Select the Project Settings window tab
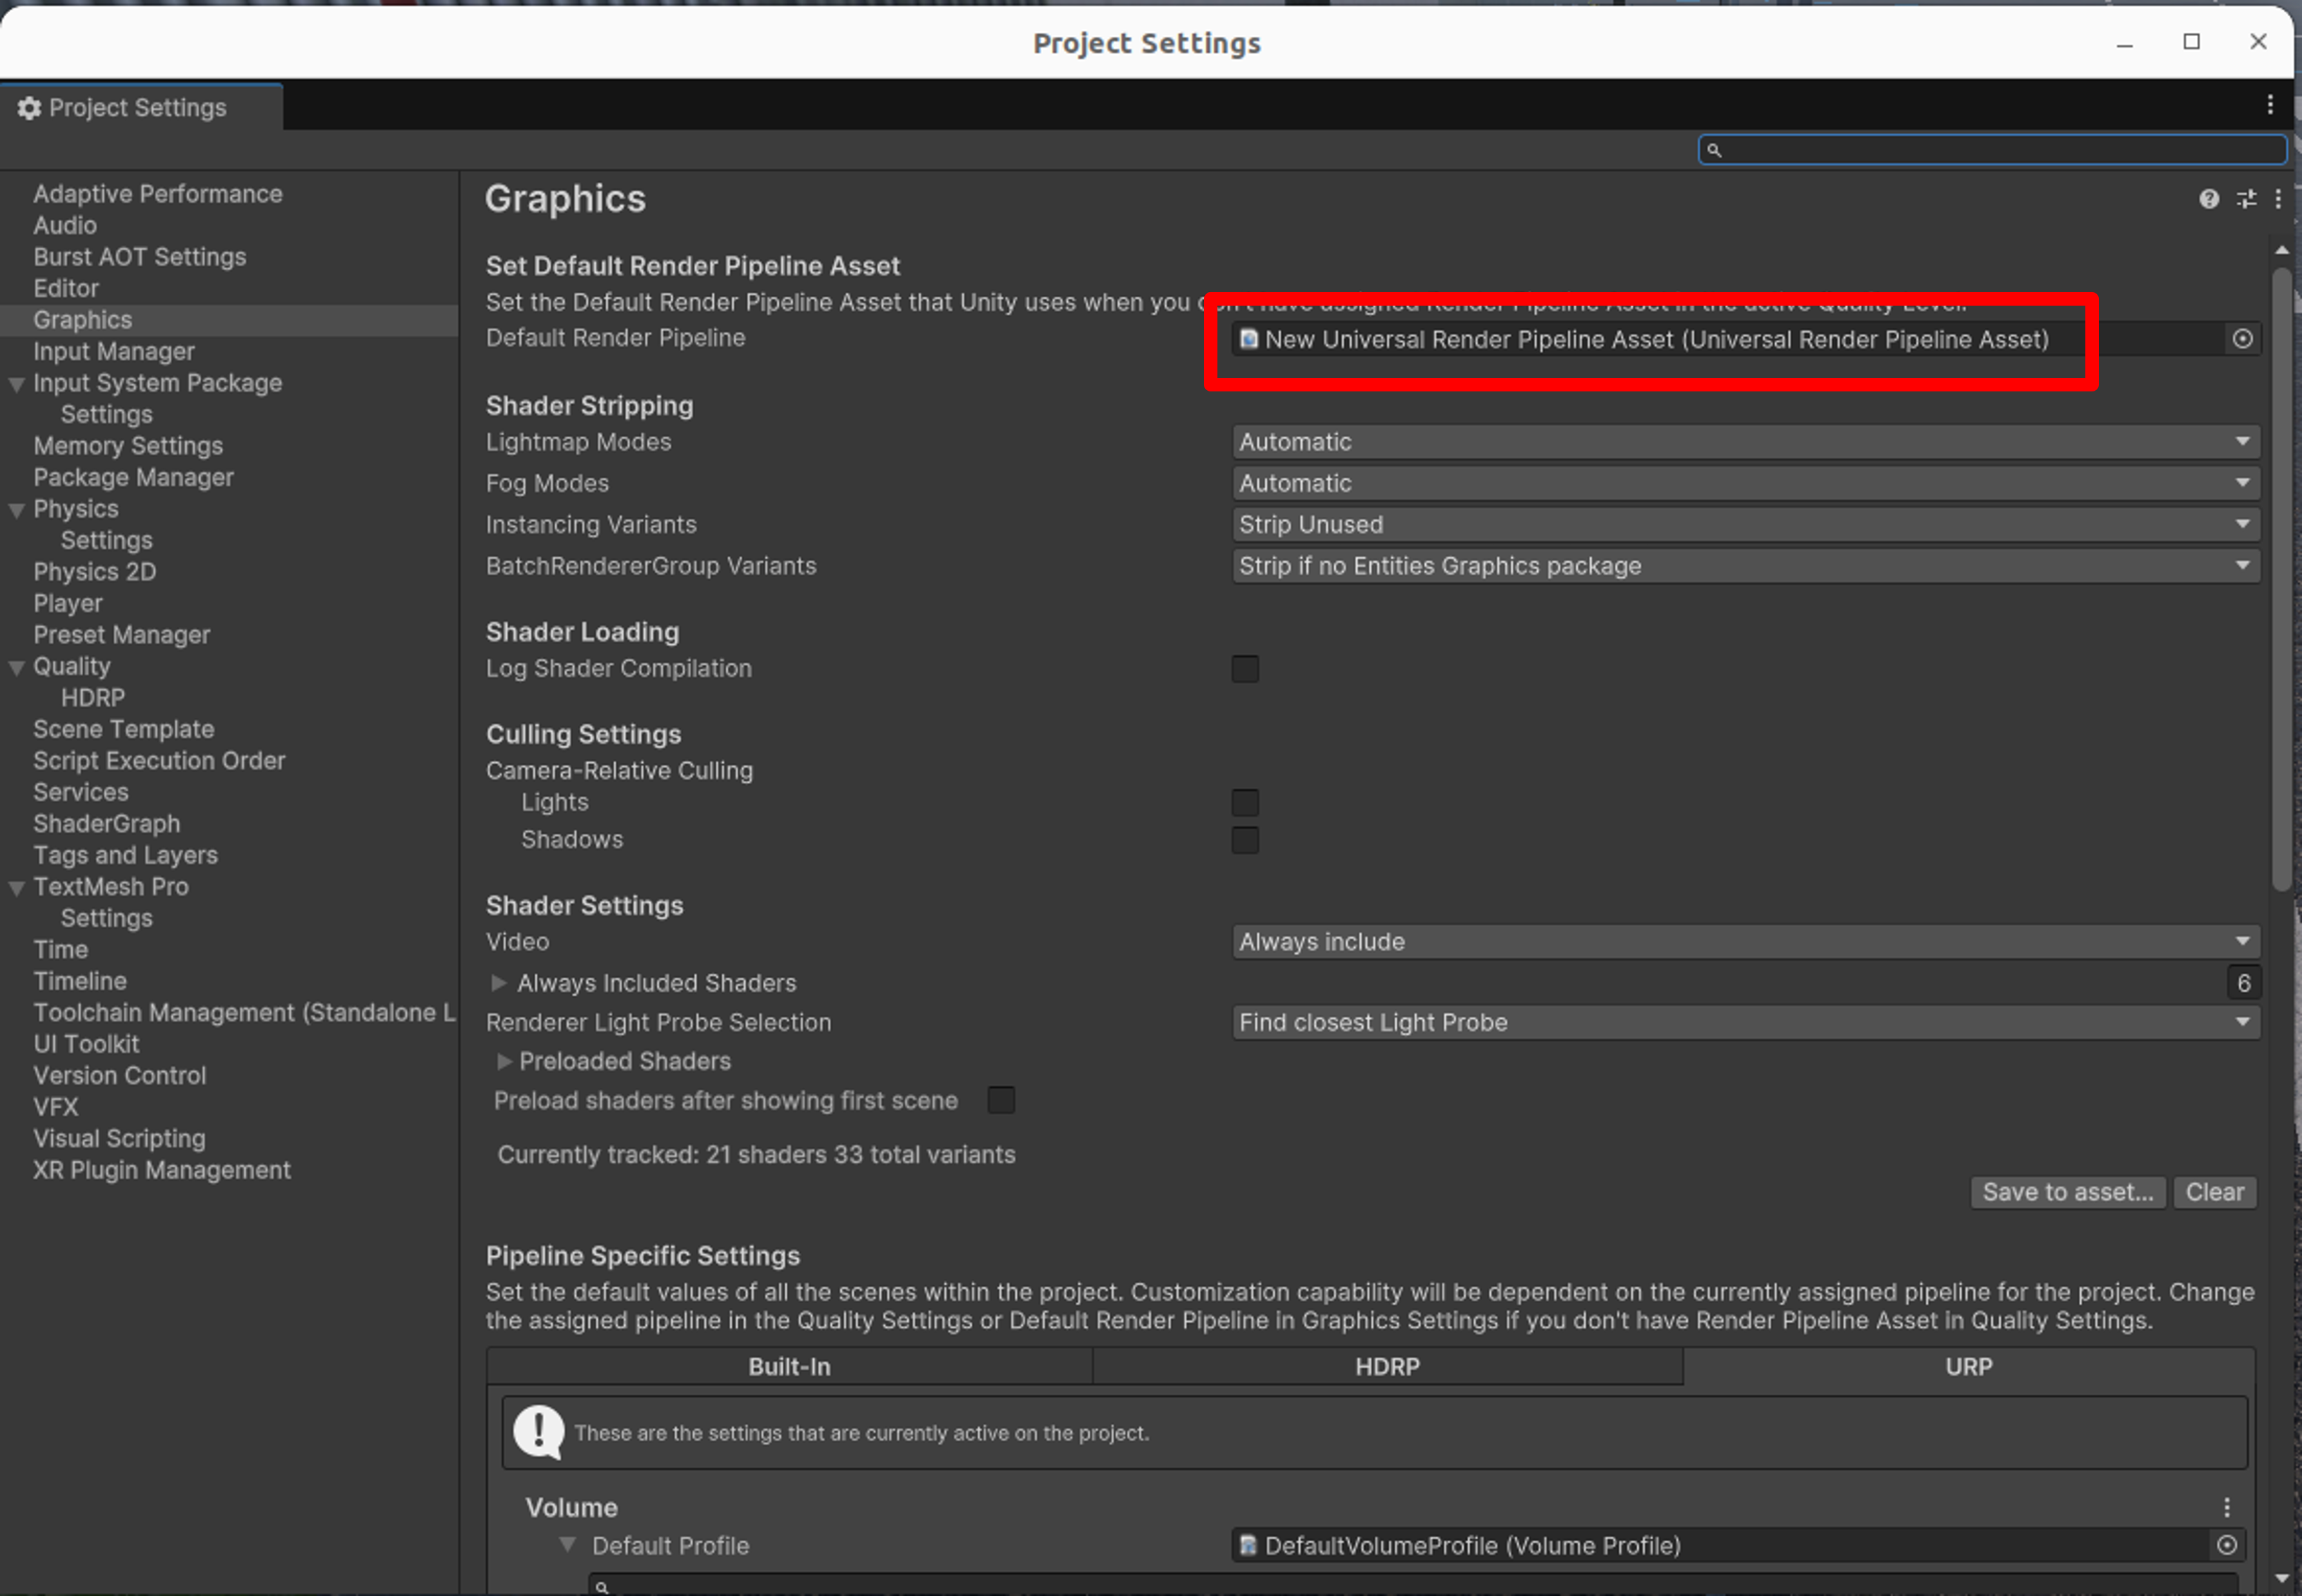Viewport: 2302px width, 1596px height. [141, 107]
